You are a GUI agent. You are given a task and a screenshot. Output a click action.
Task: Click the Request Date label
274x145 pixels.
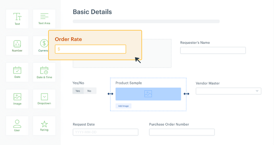[84, 125]
